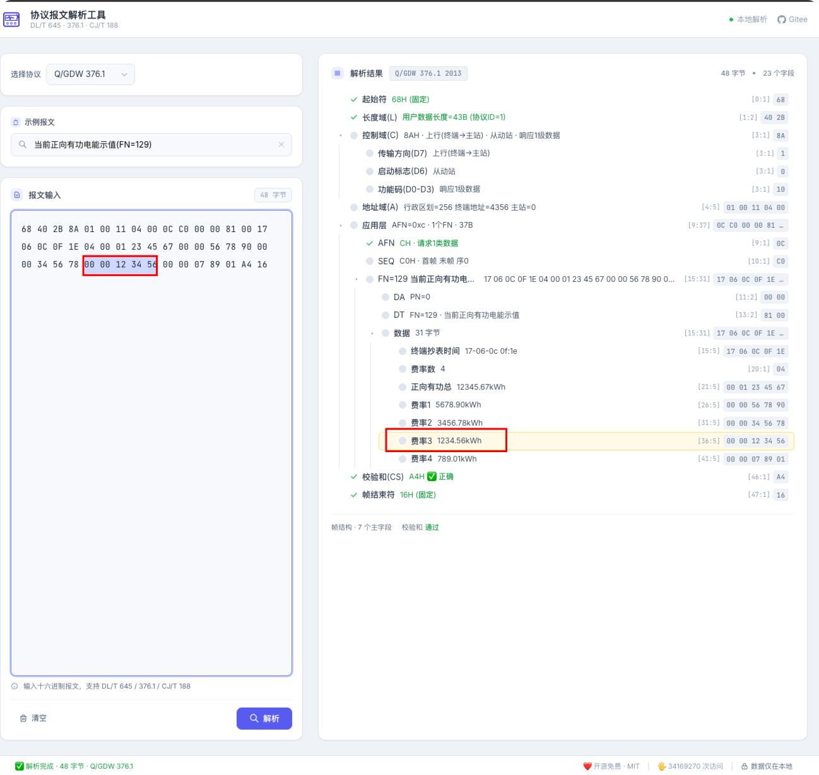Click the 开源免费 · MIT heart icon
Screen dimensions: 819x775
[x=587, y=766]
